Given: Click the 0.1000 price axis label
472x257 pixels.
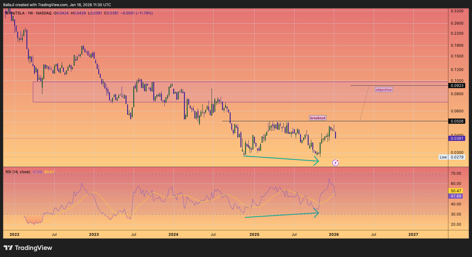Looking at the screenshot, I should pyautogui.click(x=457, y=80).
